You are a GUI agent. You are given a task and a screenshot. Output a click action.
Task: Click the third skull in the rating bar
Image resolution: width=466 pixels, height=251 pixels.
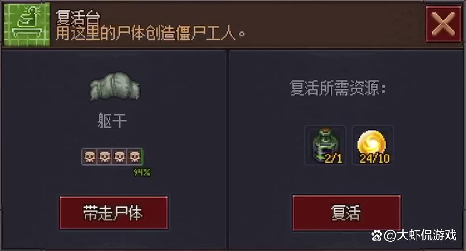pos(120,156)
